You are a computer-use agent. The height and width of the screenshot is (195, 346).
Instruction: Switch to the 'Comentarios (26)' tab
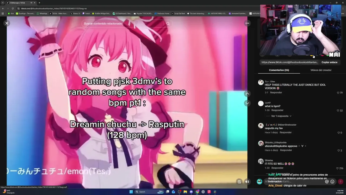pos(279,70)
